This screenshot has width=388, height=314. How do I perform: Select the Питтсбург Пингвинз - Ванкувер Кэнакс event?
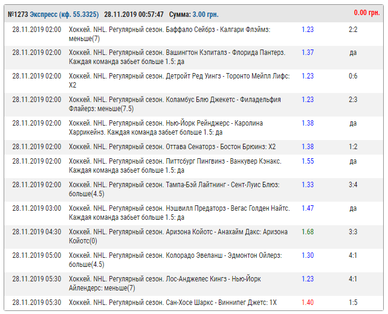click(x=175, y=165)
